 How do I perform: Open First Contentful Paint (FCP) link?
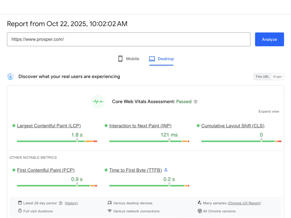pyautogui.click(x=46, y=170)
